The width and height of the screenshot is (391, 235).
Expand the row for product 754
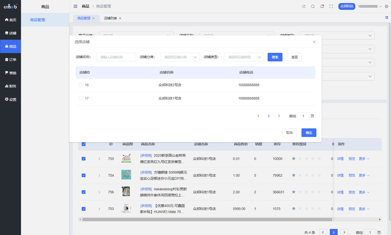(99, 175)
